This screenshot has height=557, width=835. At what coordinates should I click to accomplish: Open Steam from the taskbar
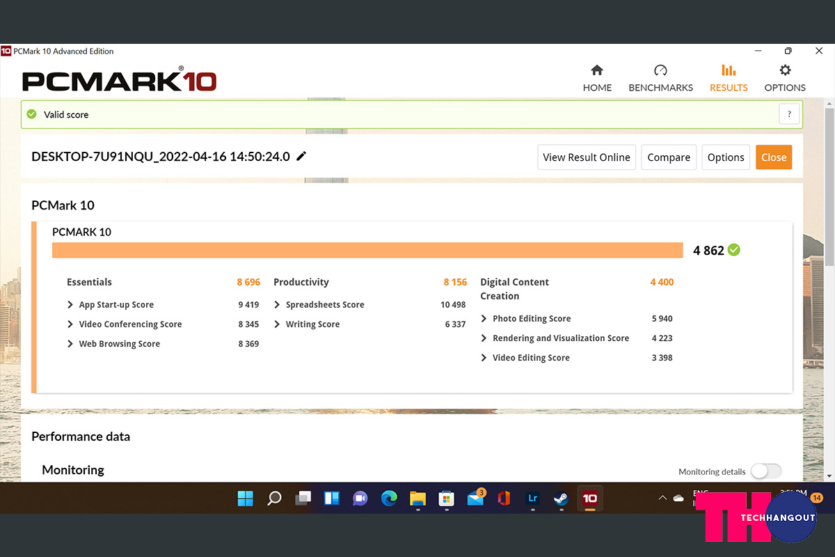(561, 499)
